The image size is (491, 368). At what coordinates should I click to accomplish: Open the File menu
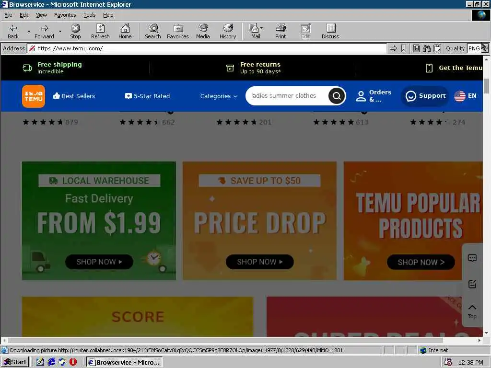pos(8,15)
